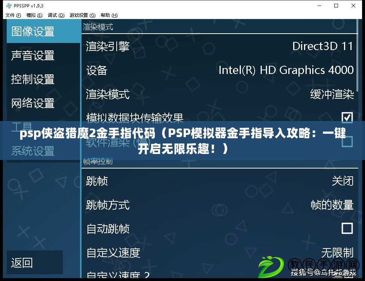365x281 pixels.
Task: Click the PPSSPP app icon in title bar
Action: click(x=9, y=6)
